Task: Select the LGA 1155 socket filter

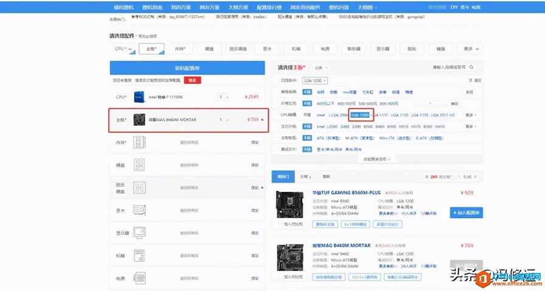Action: 420,115
